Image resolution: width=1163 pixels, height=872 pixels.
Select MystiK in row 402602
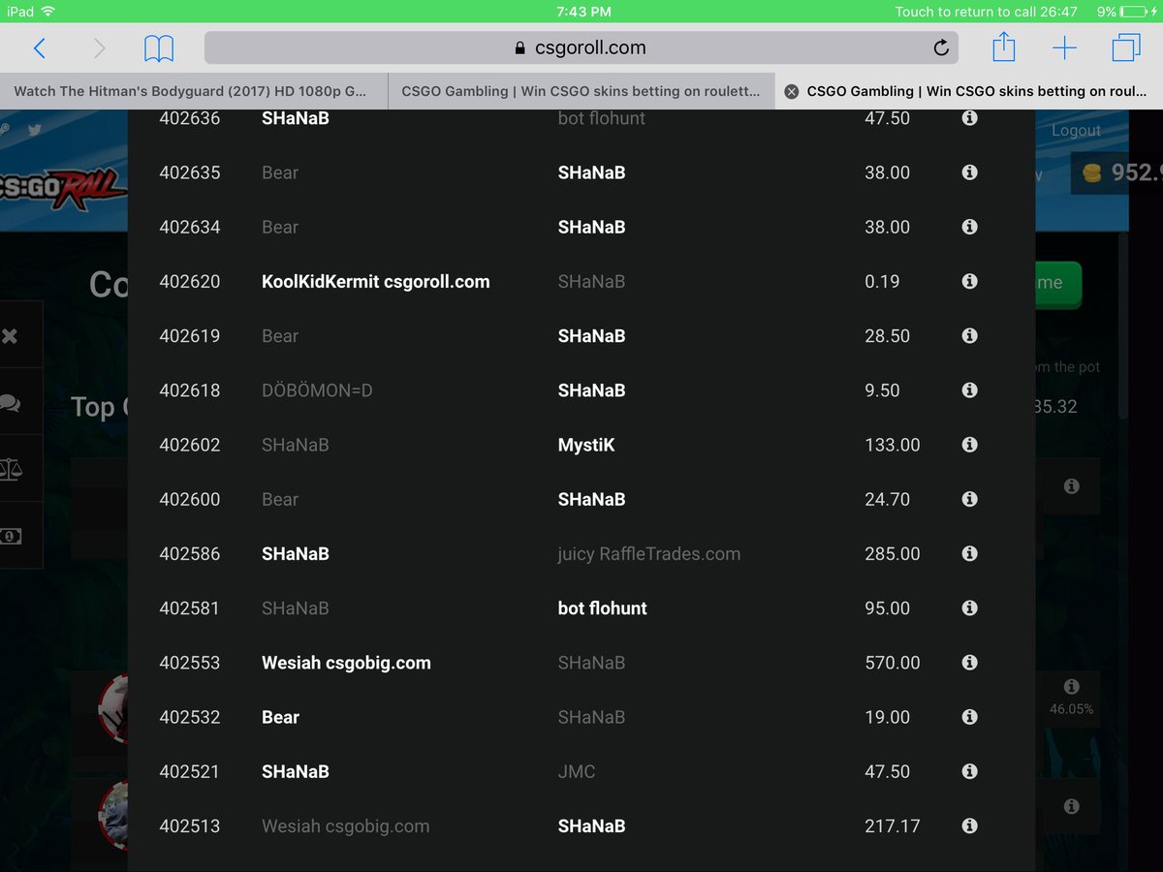tap(586, 445)
